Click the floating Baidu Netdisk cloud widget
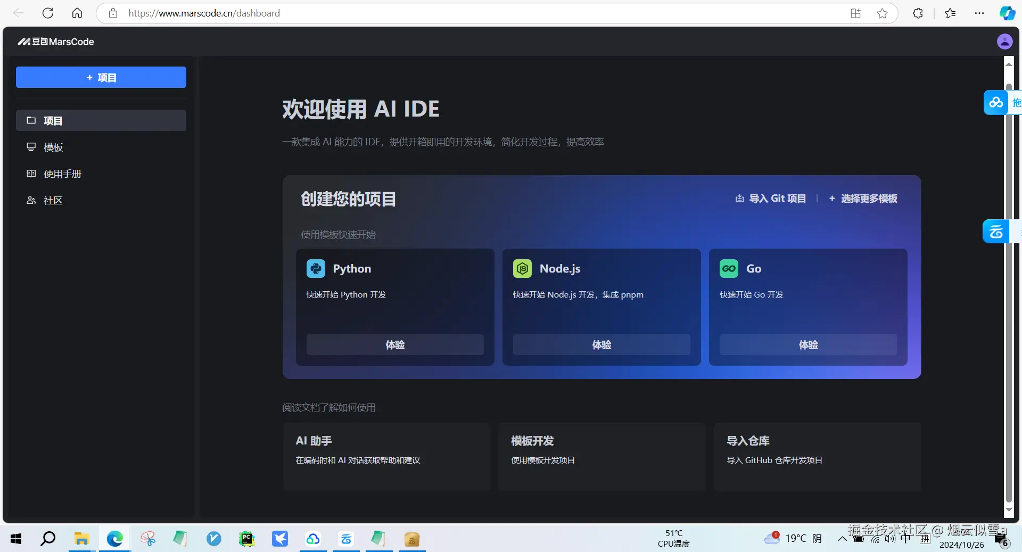 click(x=996, y=102)
